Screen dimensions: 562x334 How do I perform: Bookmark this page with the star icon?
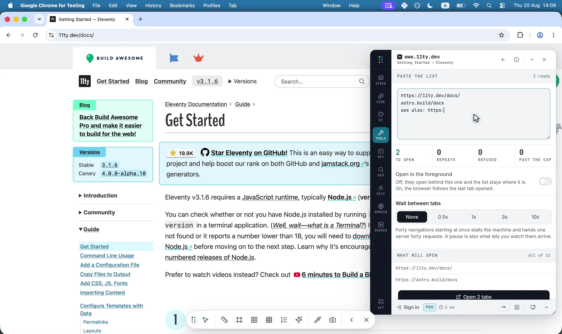pyautogui.click(x=501, y=35)
